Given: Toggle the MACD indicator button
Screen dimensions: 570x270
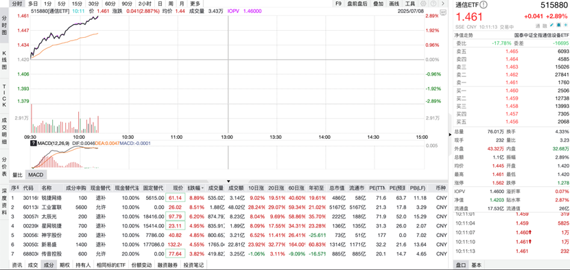Looking at the screenshot, I should [36, 175].
